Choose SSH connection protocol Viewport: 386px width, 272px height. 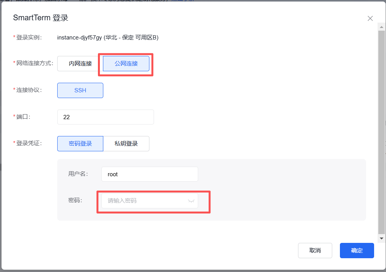pyautogui.click(x=80, y=90)
